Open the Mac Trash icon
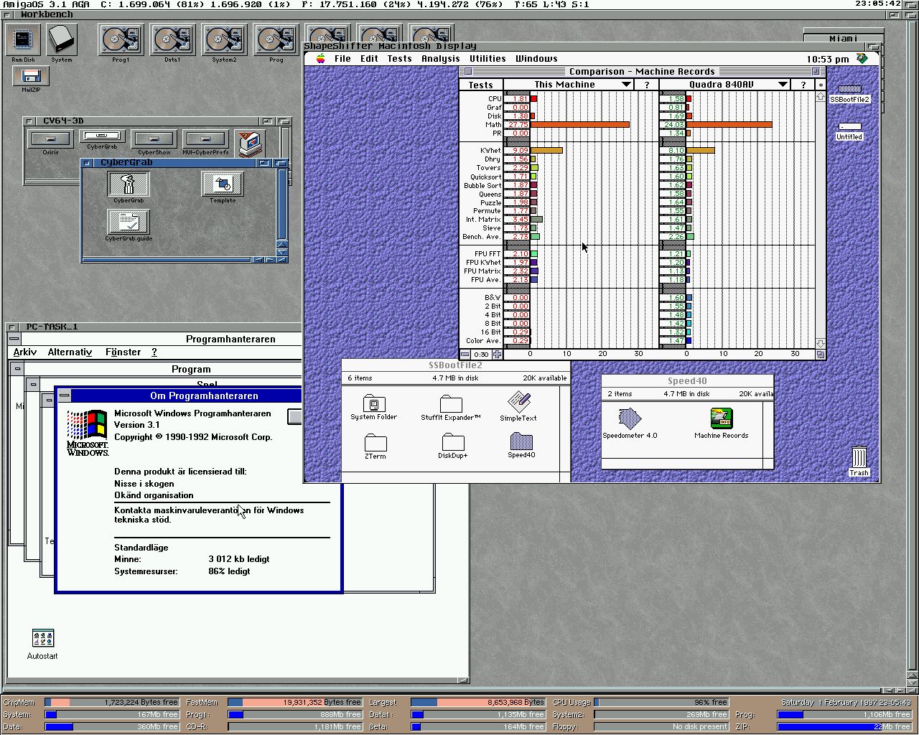Viewport: 919px width, 735px height. pos(859,457)
